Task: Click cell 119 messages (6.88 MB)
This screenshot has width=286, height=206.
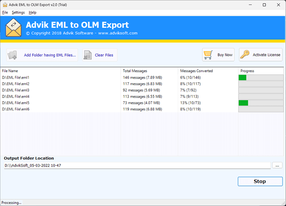Action: coord(142,109)
